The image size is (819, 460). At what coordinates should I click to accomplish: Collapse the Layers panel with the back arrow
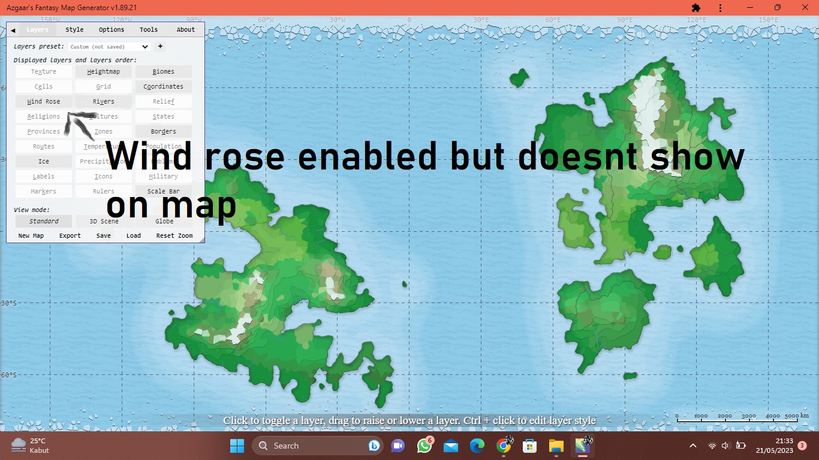coord(13,29)
